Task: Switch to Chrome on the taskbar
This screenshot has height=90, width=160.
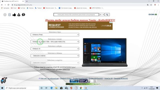Action: [x=81, y=88]
